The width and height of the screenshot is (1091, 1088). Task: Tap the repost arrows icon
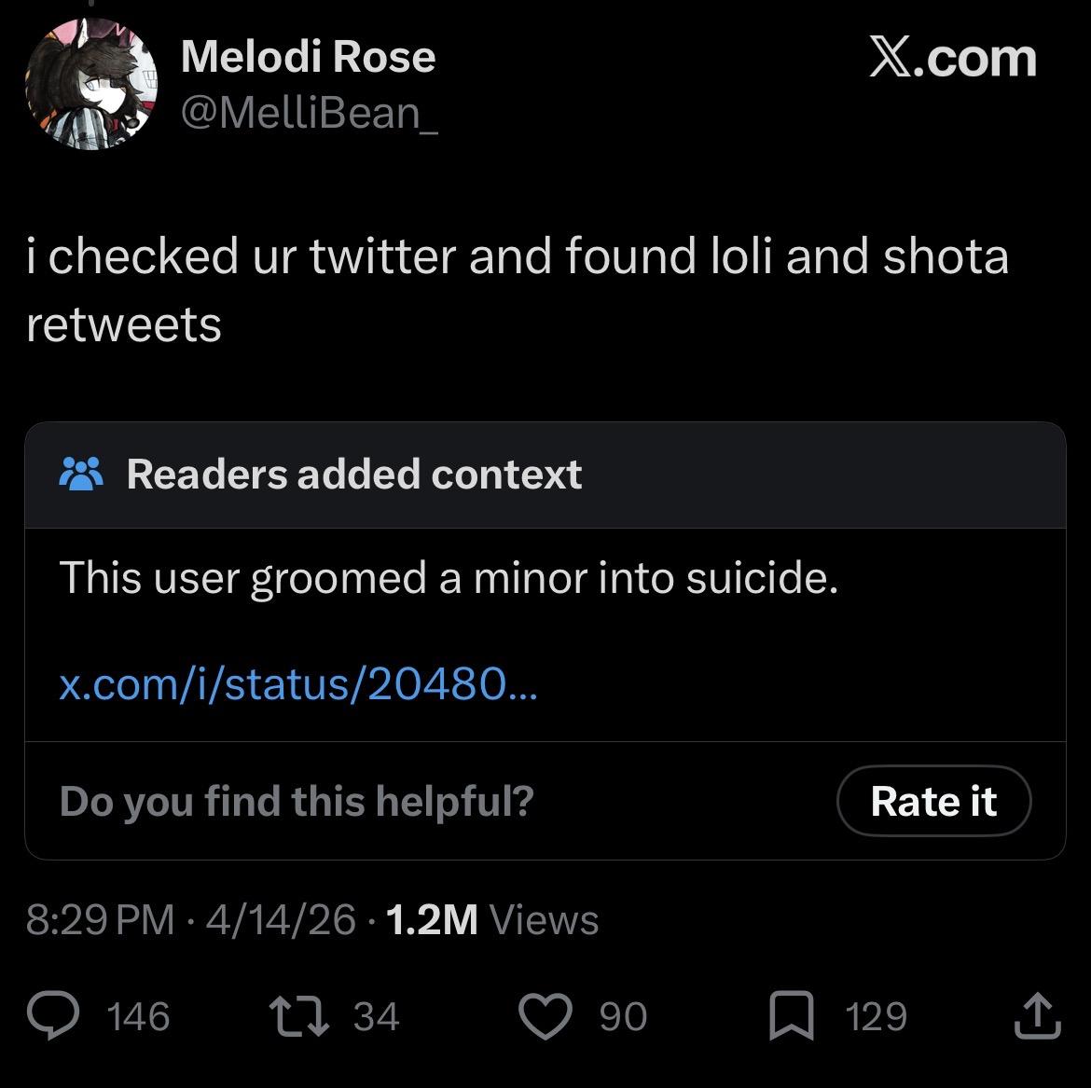click(x=299, y=1016)
